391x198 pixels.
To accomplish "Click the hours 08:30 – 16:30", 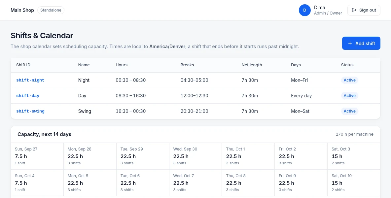I will click(x=131, y=96).
